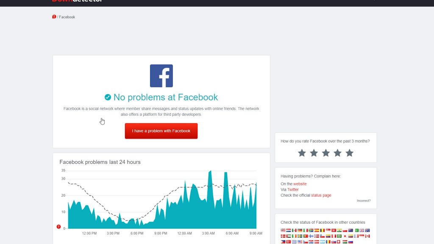Click the red question mark beside the chart
Viewport: 434px width, 244px height.
pyautogui.click(x=58, y=227)
